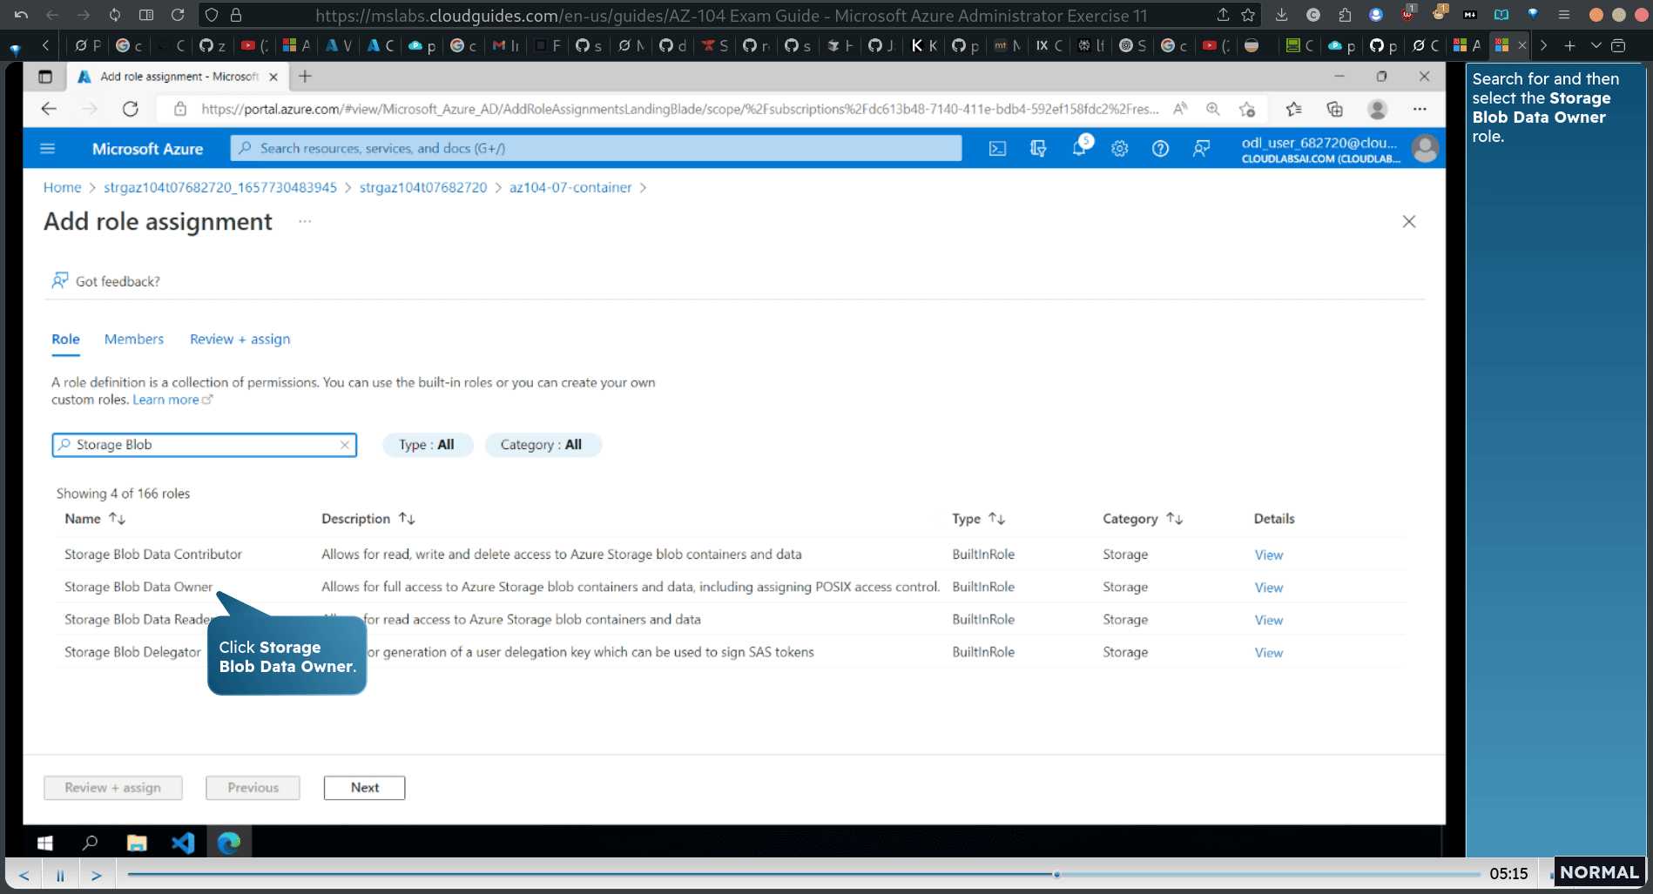Pause the guide playback
This screenshot has height=894, width=1653.
[60, 875]
